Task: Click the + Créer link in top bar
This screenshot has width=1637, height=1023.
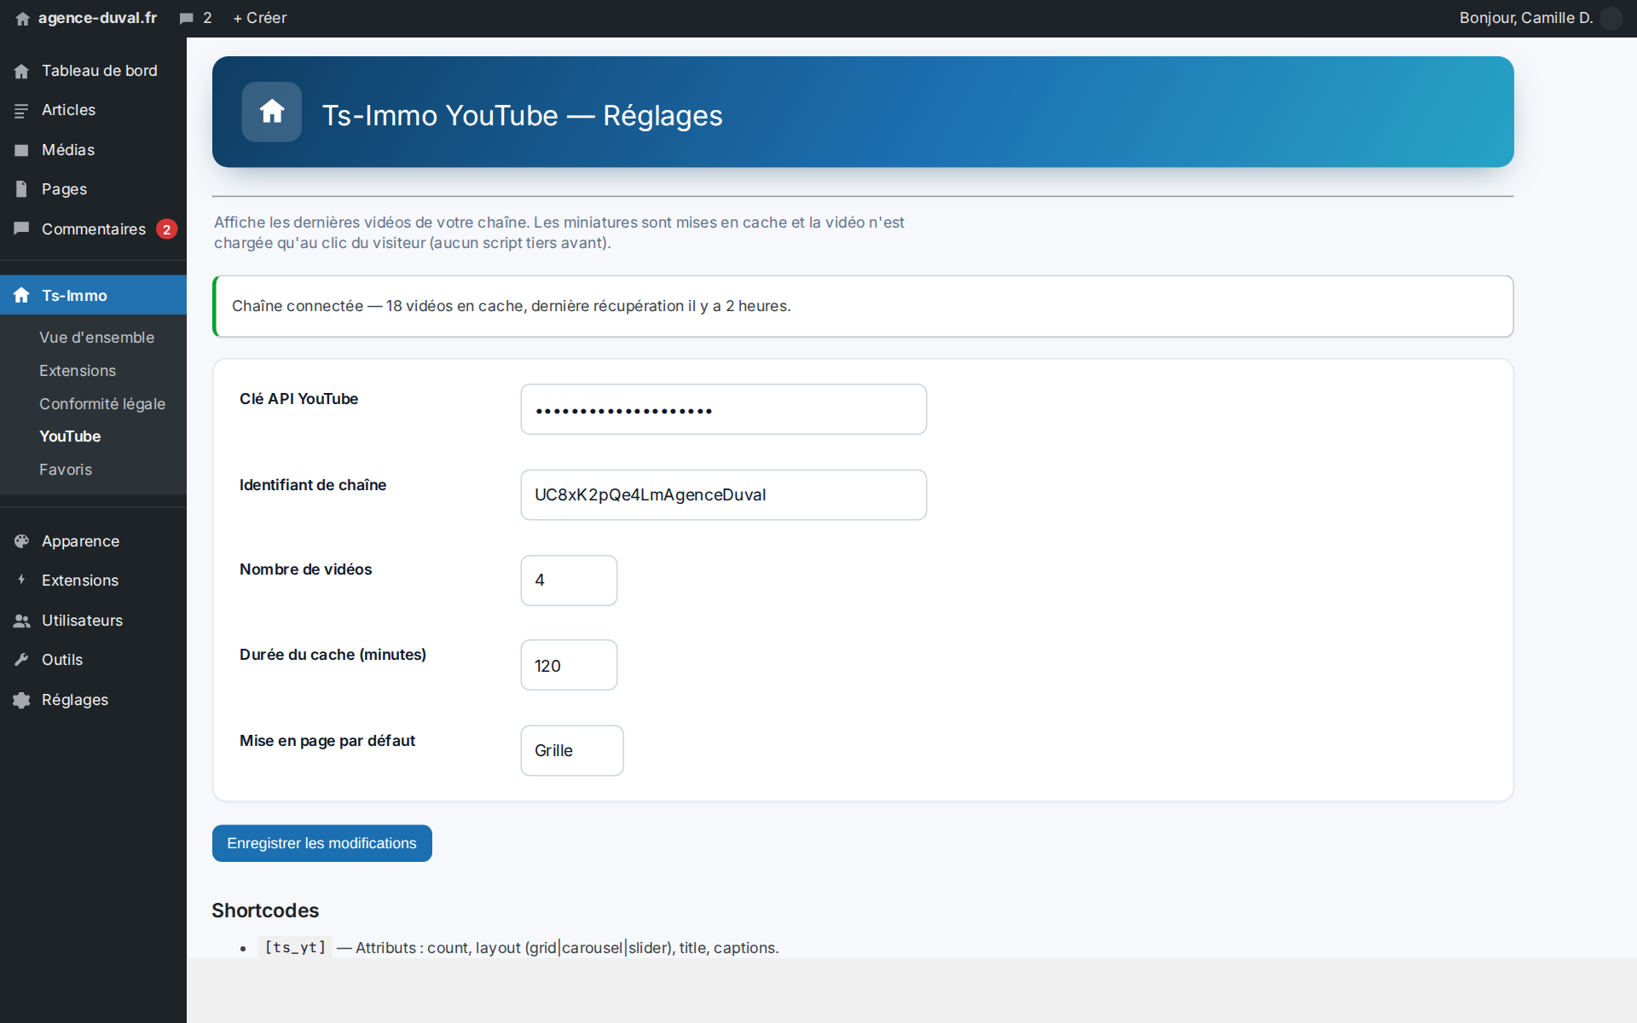Action: coord(260,18)
